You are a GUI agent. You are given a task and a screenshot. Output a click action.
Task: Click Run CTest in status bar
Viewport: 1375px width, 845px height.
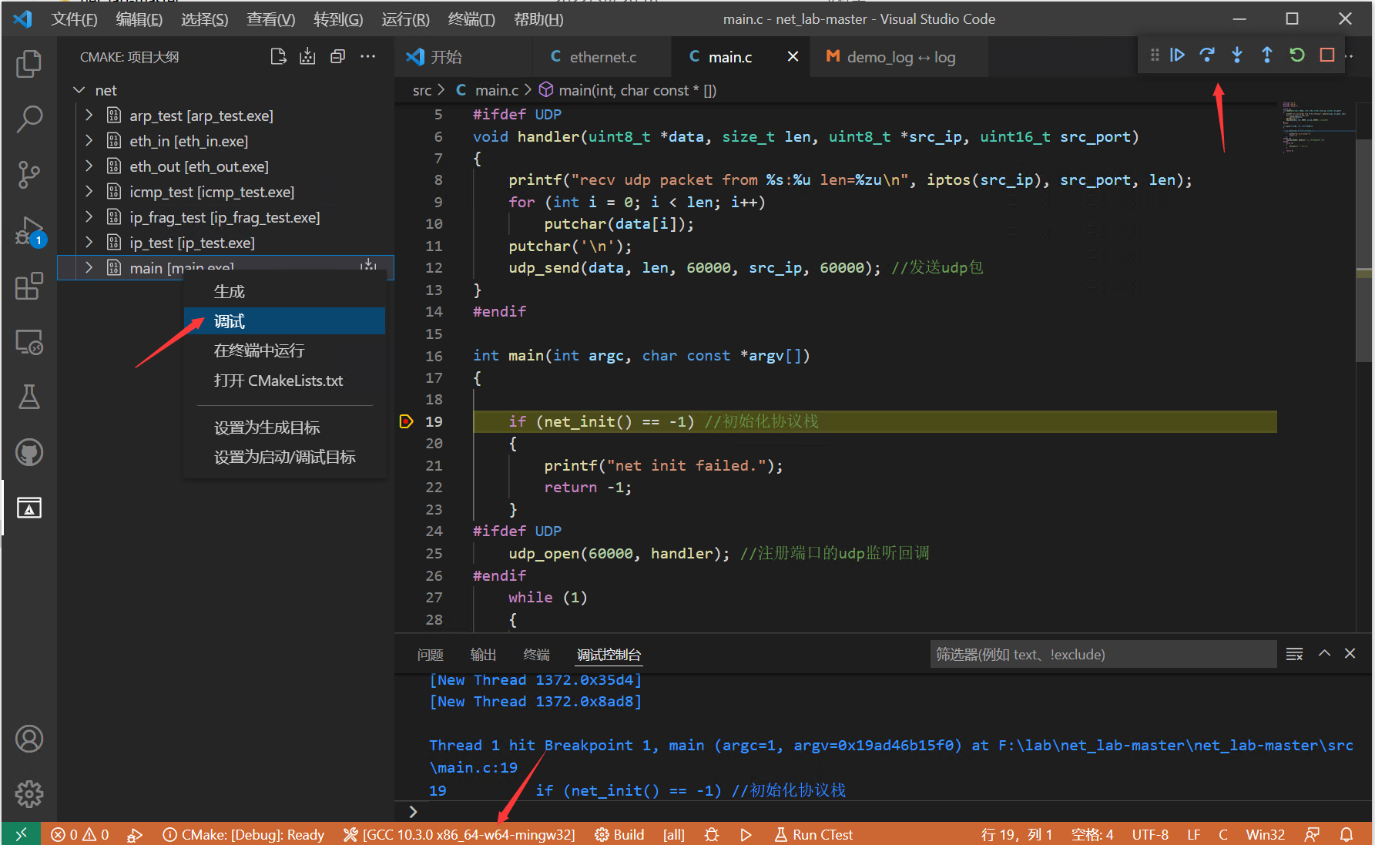coord(813,834)
